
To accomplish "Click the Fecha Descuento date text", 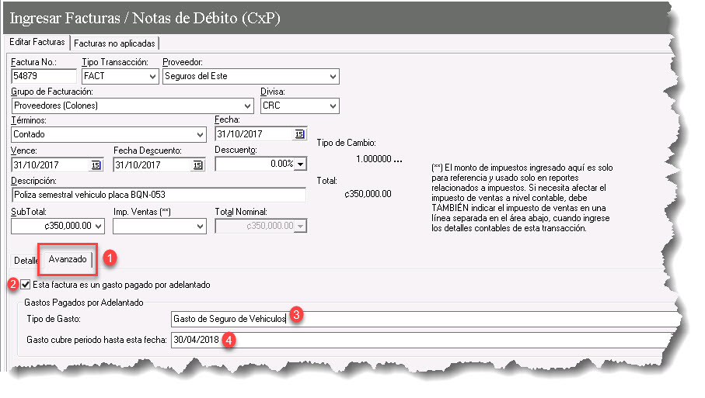I will [x=138, y=165].
